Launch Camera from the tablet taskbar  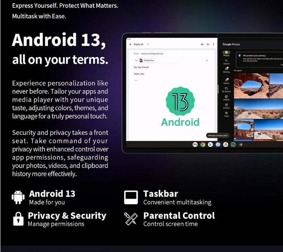click(x=218, y=144)
